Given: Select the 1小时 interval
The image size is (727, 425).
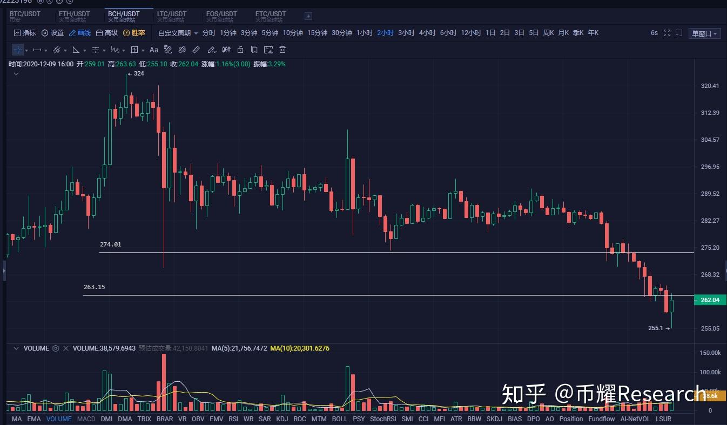Looking at the screenshot, I should pos(365,33).
